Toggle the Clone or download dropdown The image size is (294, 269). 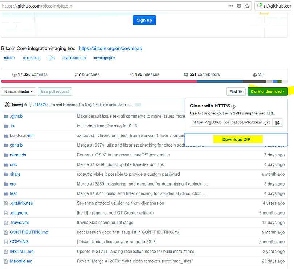point(268,91)
